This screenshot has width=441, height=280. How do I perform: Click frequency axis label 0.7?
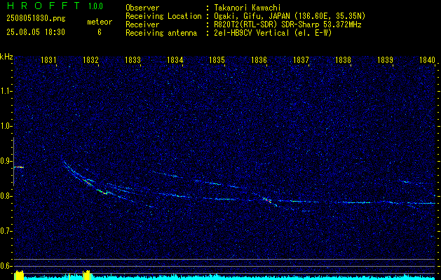[6, 231]
